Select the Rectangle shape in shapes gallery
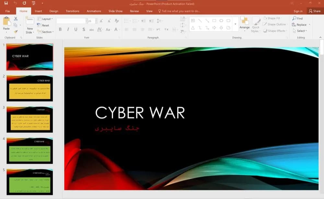 pyautogui.click(x=214, y=20)
